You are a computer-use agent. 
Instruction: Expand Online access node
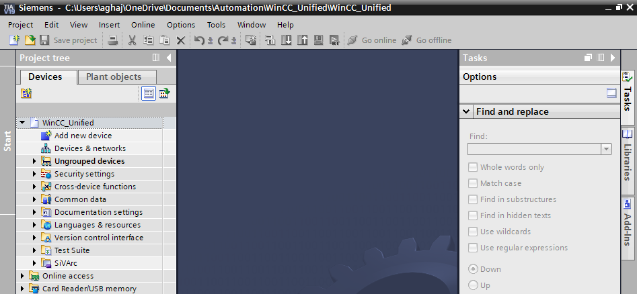(x=22, y=276)
